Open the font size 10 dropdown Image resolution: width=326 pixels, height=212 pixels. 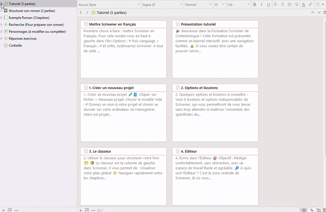[x=219, y=4]
